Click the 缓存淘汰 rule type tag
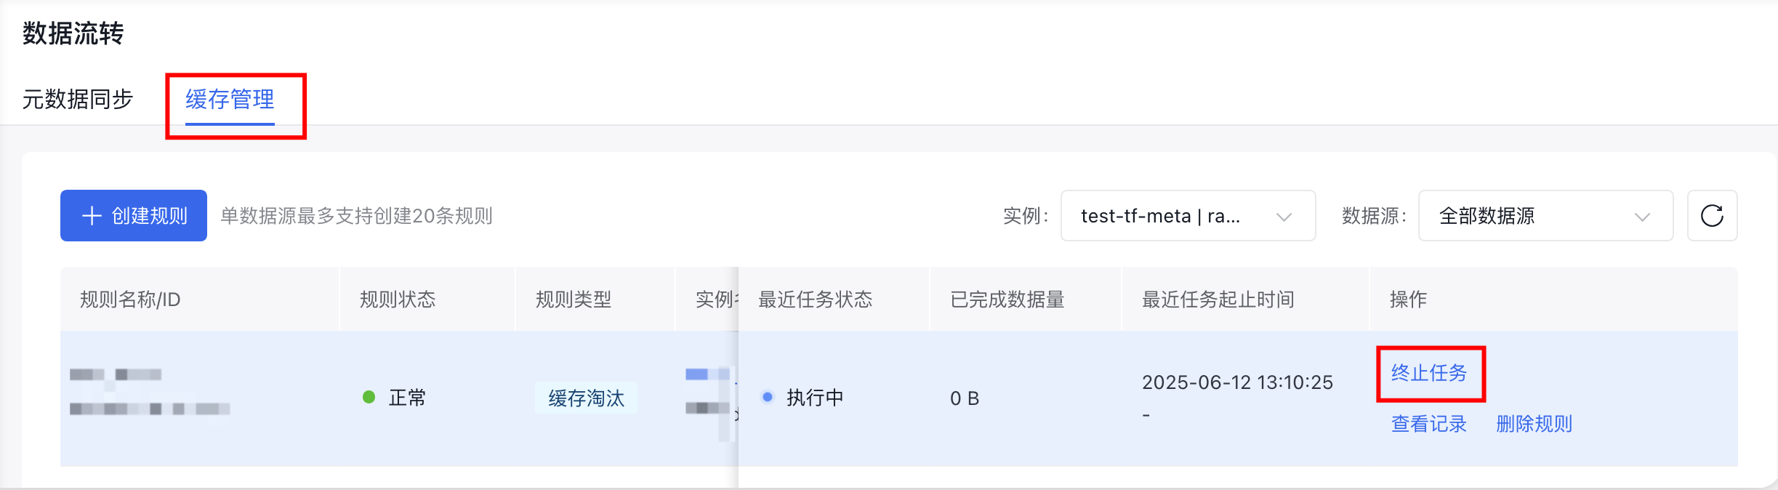The height and width of the screenshot is (490, 1778). click(x=586, y=398)
